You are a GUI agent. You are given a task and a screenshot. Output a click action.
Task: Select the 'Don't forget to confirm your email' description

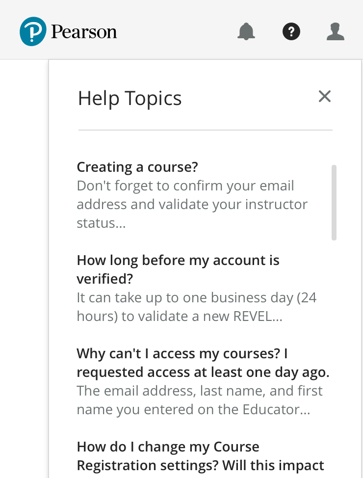click(x=185, y=186)
